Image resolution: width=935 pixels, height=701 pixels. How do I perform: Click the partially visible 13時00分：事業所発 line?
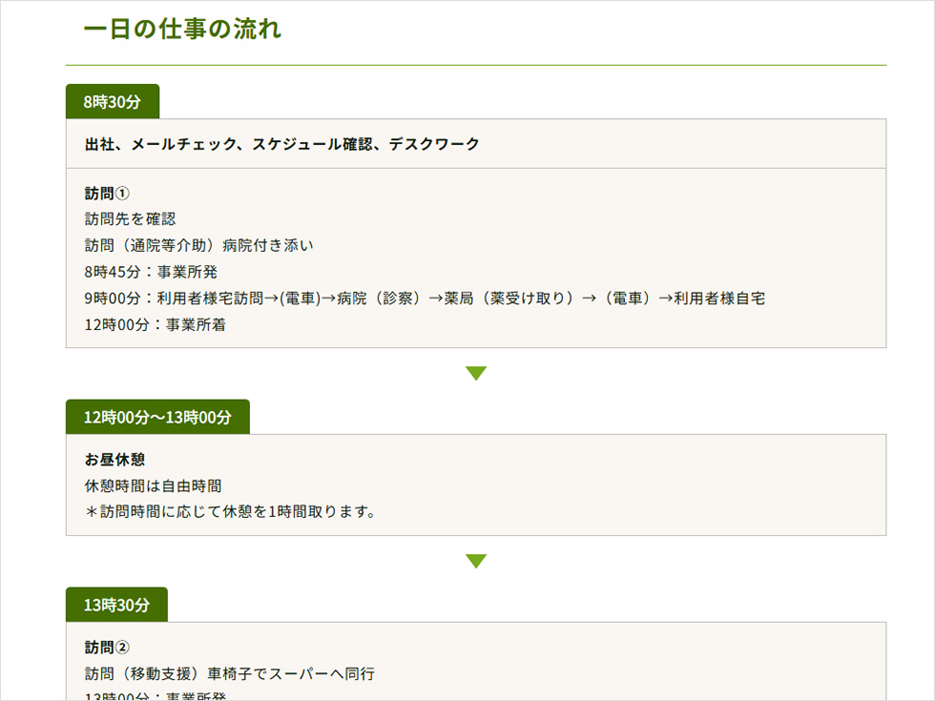click(155, 696)
